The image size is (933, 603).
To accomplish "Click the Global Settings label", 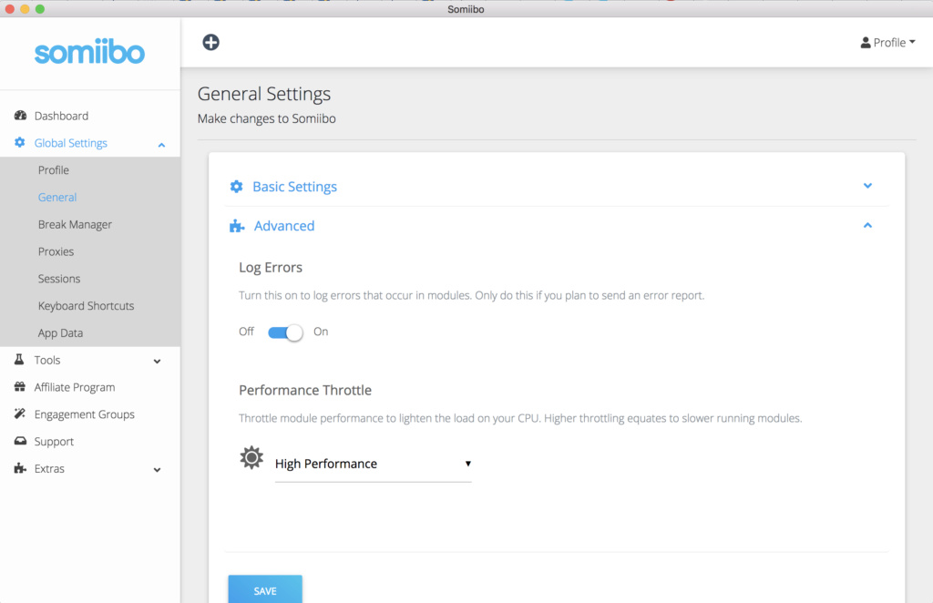I will pyautogui.click(x=71, y=143).
